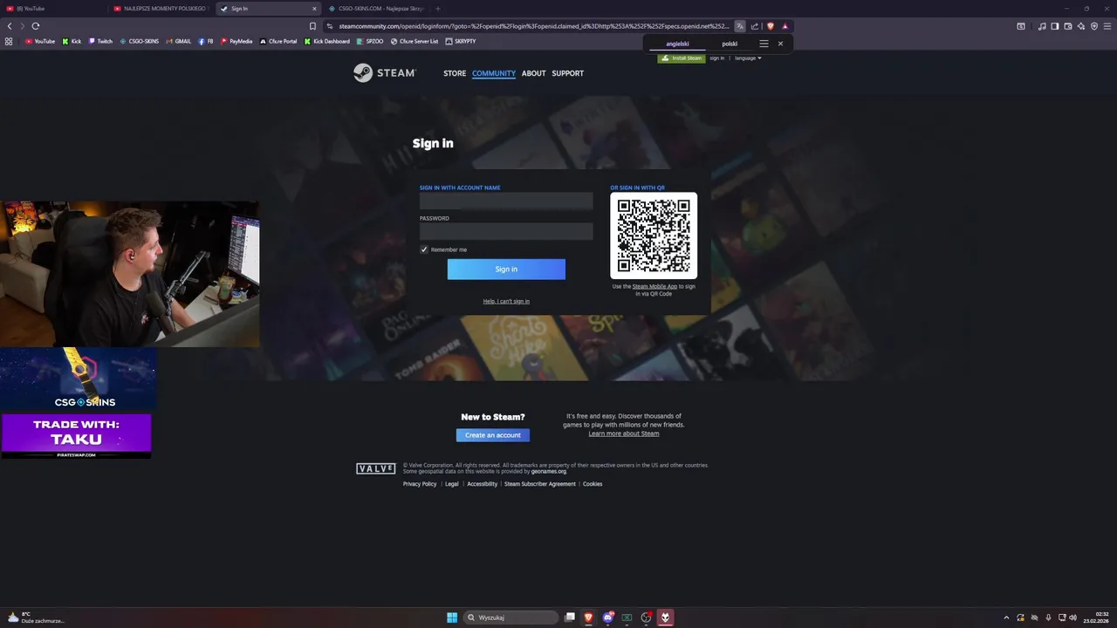Open the Legal footer link
The width and height of the screenshot is (1117, 628).
(x=452, y=484)
